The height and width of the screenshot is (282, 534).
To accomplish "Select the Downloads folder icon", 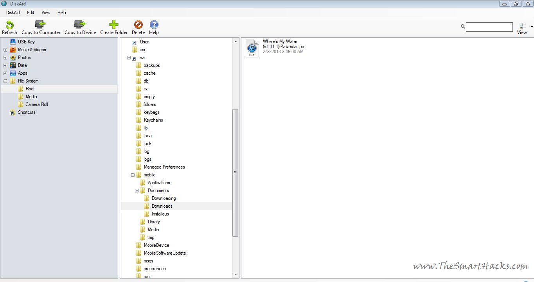I will [x=146, y=206].
